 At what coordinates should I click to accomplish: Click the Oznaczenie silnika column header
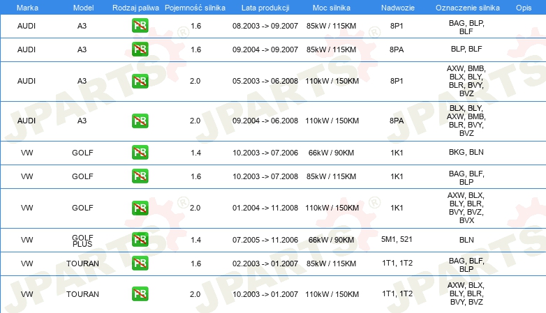[x=468, y=8]
